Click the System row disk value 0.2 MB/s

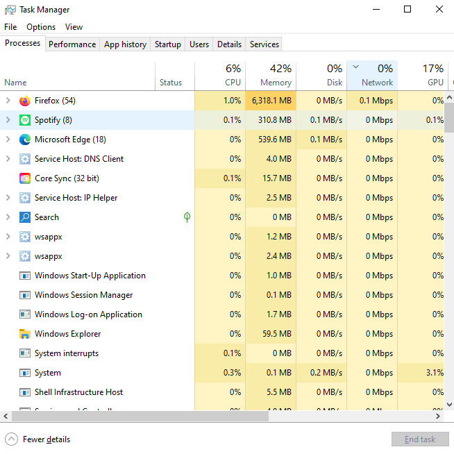point(326,372)
